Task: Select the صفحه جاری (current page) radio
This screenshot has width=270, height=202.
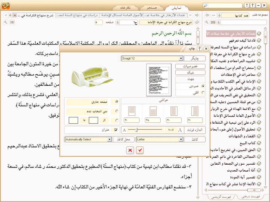Action: pyautogui.click(x=117, y=102)
